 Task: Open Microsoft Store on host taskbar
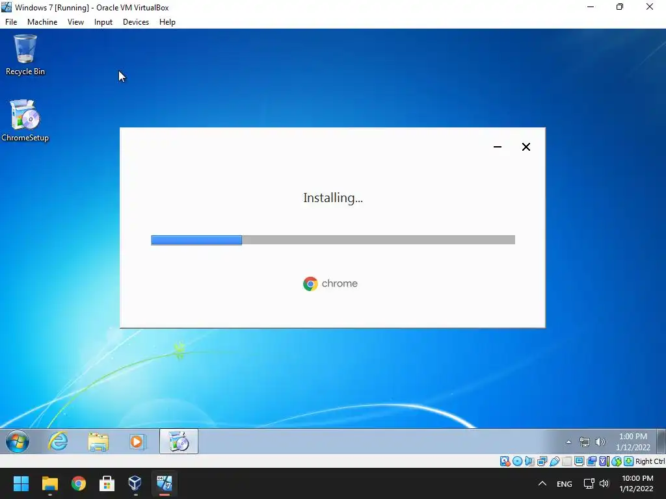(x=107, y=483)
